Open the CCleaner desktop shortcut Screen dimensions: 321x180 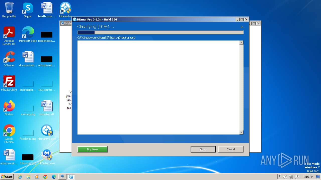[9, 59]
